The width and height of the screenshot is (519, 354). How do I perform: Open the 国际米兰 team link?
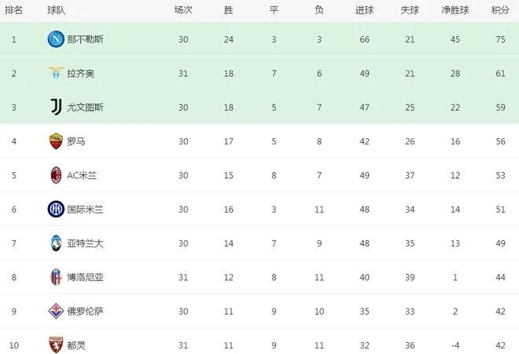tap(85, 210)
